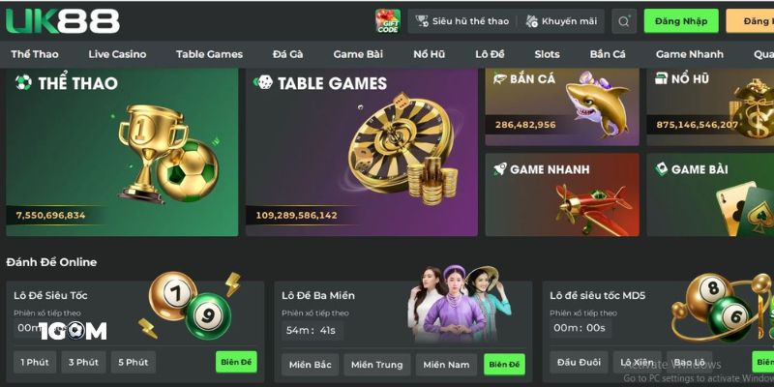The height and width of the screenshot is (387, 774).
Task: Open the GAME BÀI category tile
Action: 710,194
